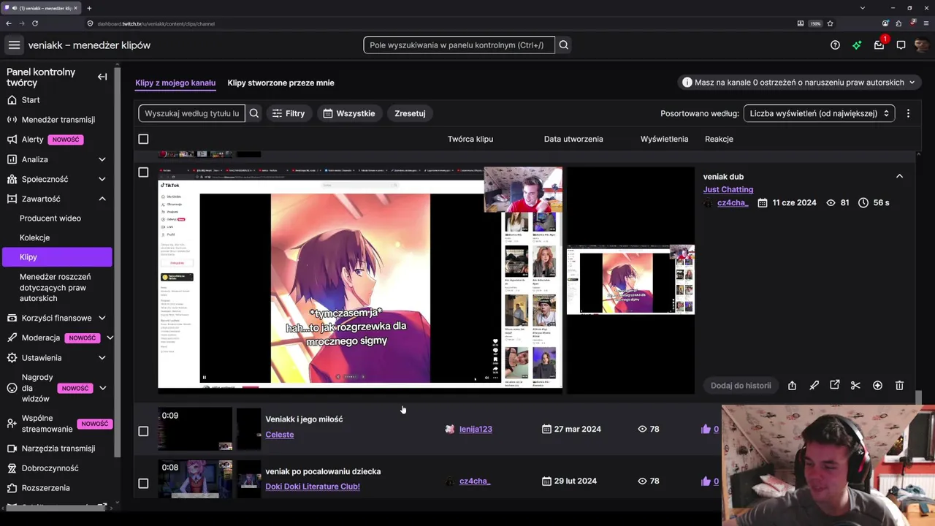This screenshot has width=935, height=526.
Task: Open the Filtry filter button
Action: (288, 113)
